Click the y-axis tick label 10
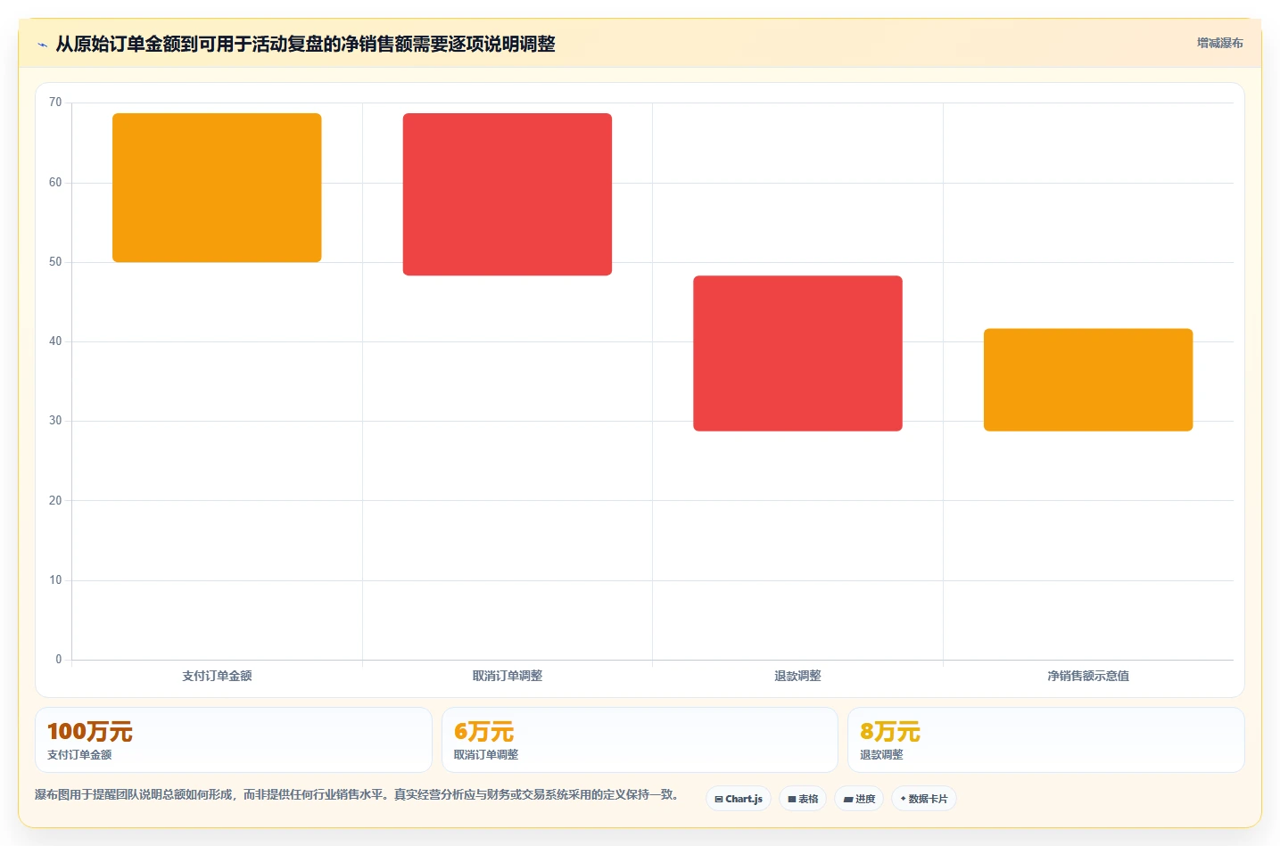This screenshot has height=846, width=1280. (x=55, y=580)
